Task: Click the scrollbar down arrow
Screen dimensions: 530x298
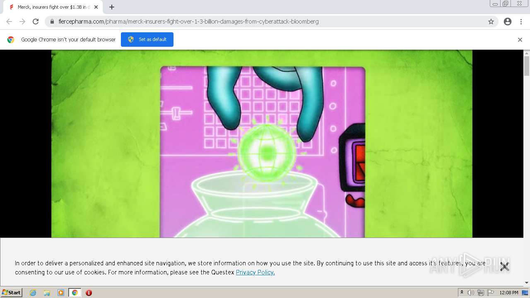Action: pyautogui.click(x=527, y=283)
